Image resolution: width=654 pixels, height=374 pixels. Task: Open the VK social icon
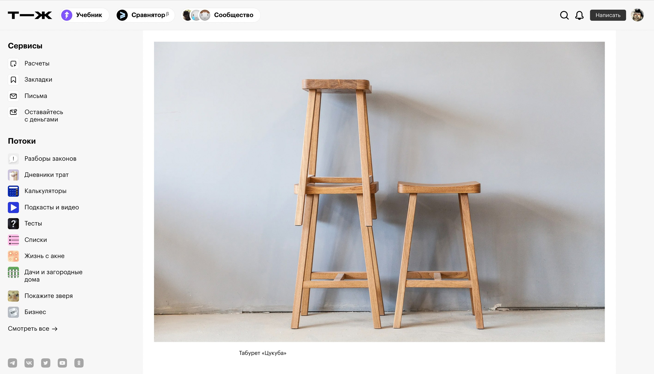(29, 363)
